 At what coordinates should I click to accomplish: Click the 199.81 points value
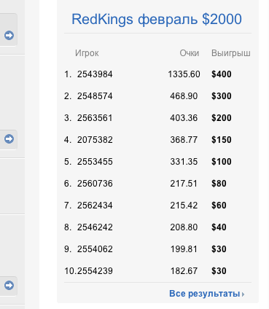(184, 249)
